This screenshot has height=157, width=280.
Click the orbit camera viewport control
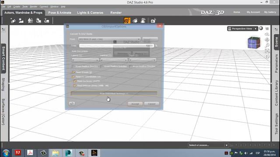(x=267, y=34)
